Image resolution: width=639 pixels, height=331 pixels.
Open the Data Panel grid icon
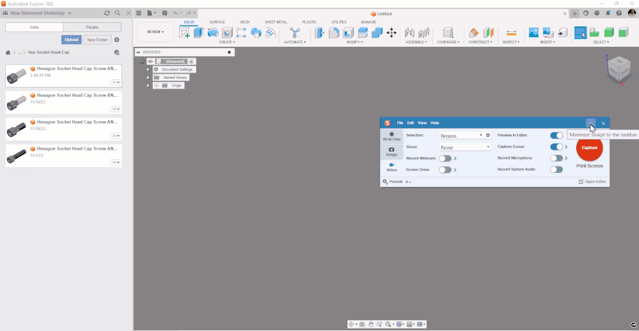click(x=139, y=13)
